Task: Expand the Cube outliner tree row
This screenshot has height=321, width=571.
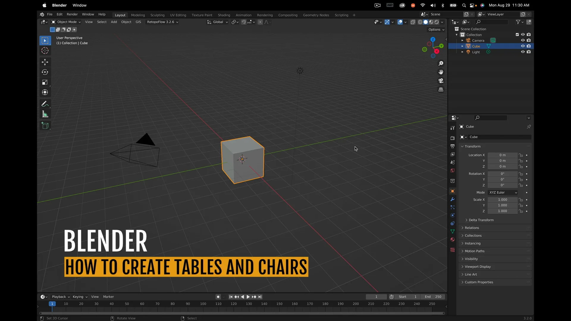Action: pos(462,46)
